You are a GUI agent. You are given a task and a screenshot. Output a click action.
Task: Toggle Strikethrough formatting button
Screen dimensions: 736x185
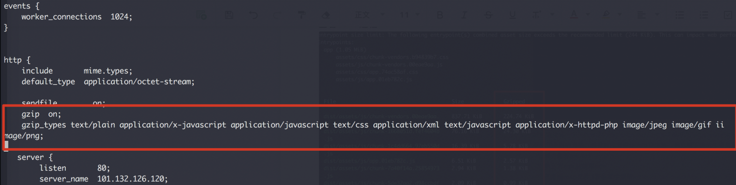tap(488, 15)
